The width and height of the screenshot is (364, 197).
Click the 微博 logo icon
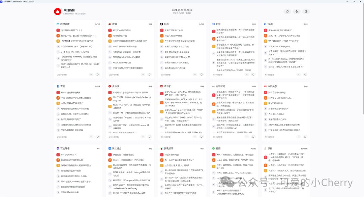110,24
